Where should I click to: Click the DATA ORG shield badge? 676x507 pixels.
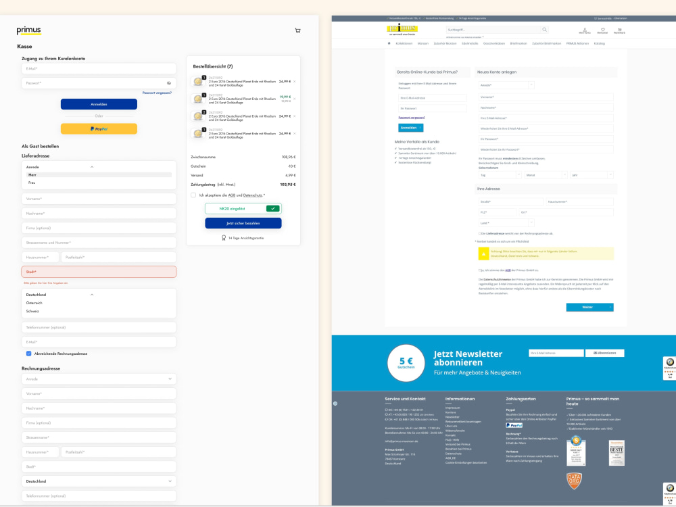574,481
